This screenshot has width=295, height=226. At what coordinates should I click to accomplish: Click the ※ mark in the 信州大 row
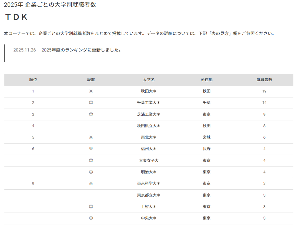91,149
